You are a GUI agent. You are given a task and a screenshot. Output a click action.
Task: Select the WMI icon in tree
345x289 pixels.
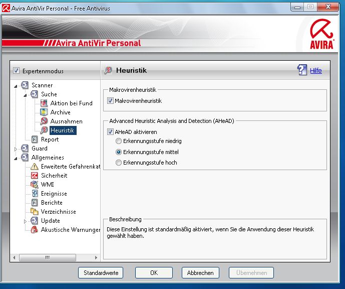pos(35,185)
